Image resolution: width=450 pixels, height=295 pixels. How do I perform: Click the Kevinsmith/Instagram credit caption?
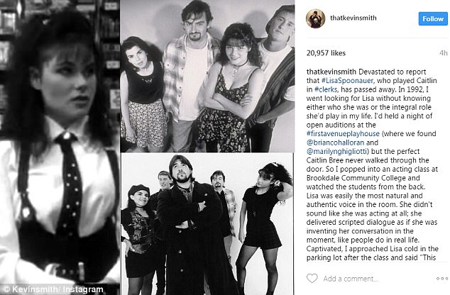[x=54, y=289]
